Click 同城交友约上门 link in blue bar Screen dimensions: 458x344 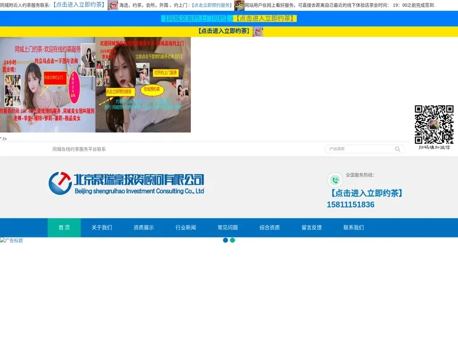point(196,18)
